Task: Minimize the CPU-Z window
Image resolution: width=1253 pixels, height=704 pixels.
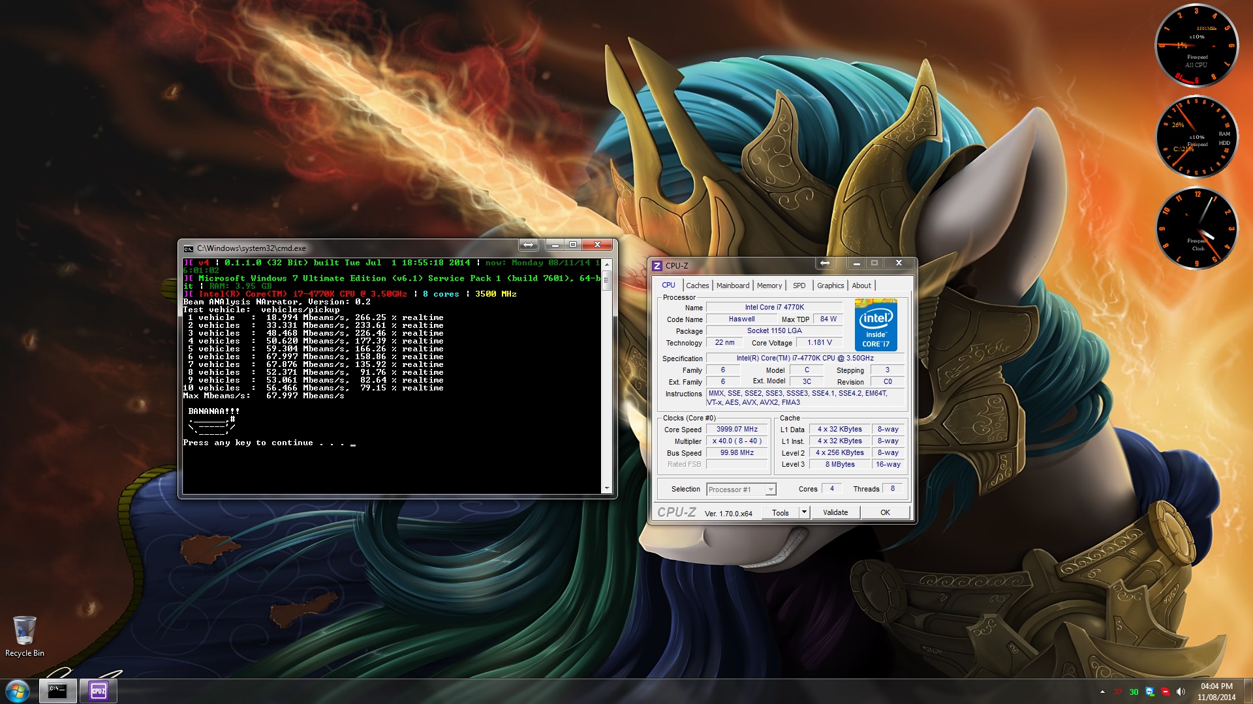Action: [x=856, y=263]
